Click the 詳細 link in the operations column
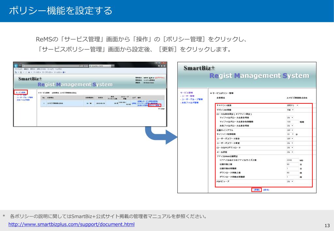334x231 pixels. [139, 101]
